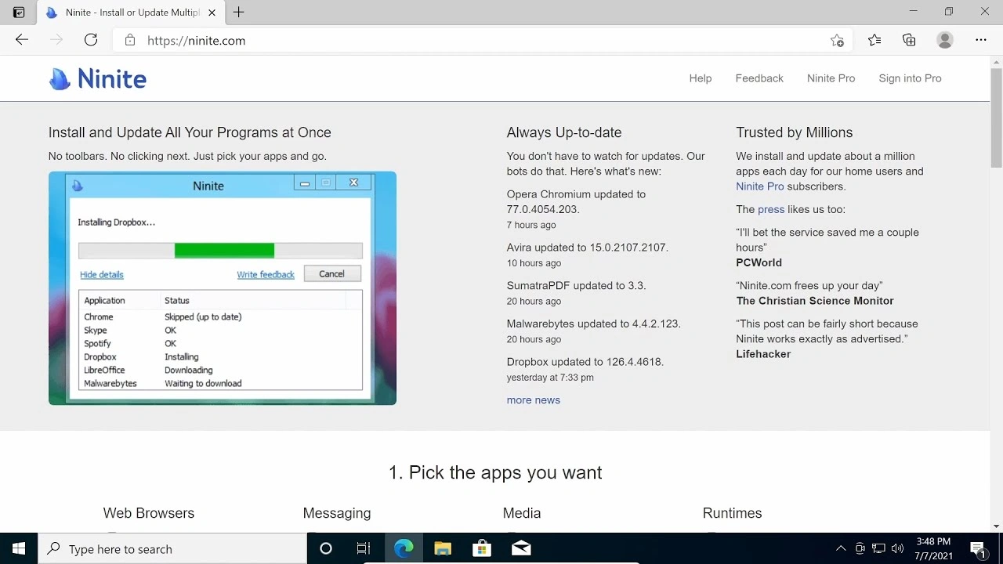Click the browser back arrow

tap(22, 40)
